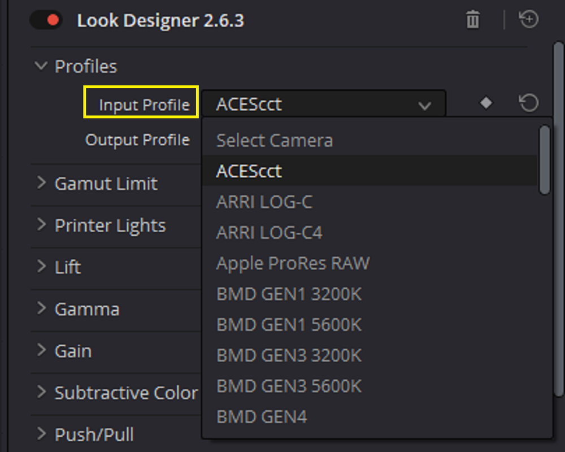The image size is (565, 452).
Task: Add keyframe diamond for Input Profile
Action: coord(486,103)
